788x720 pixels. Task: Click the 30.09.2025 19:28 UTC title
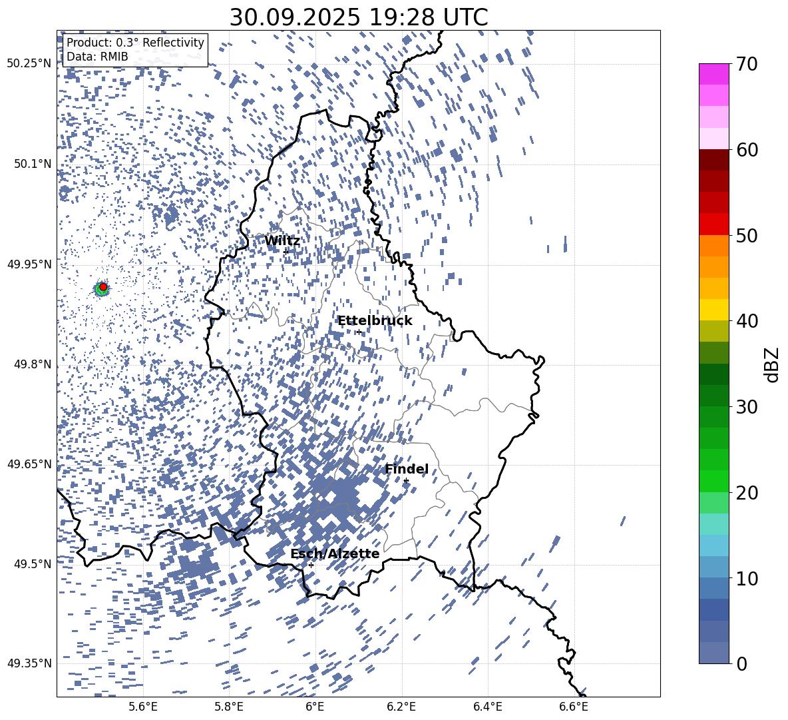[x=358, y=17]
